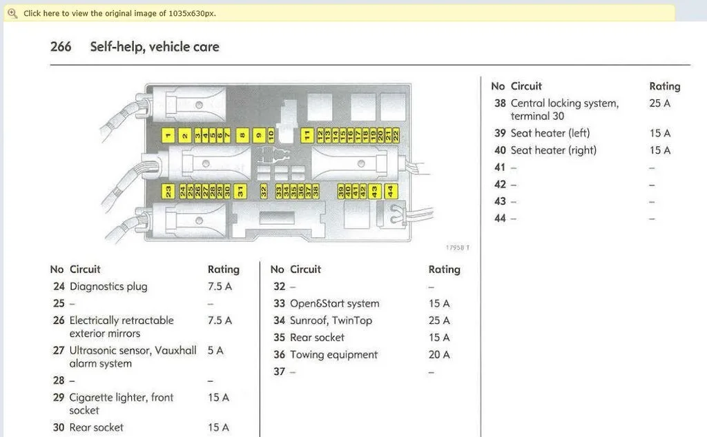Click 'Cigarette lighter, front socket' entry
Viewport: 707px width, 437px height.
click(x=122, y=404)
